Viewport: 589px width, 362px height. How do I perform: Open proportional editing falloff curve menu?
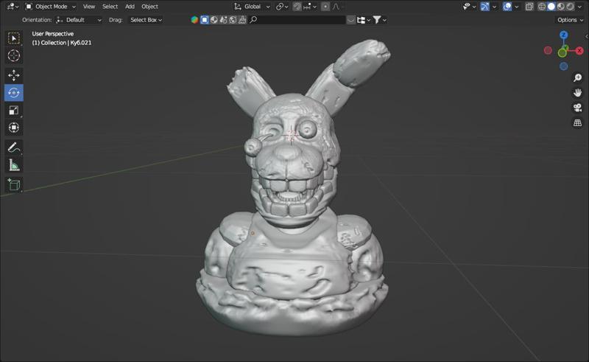(336, 7)
